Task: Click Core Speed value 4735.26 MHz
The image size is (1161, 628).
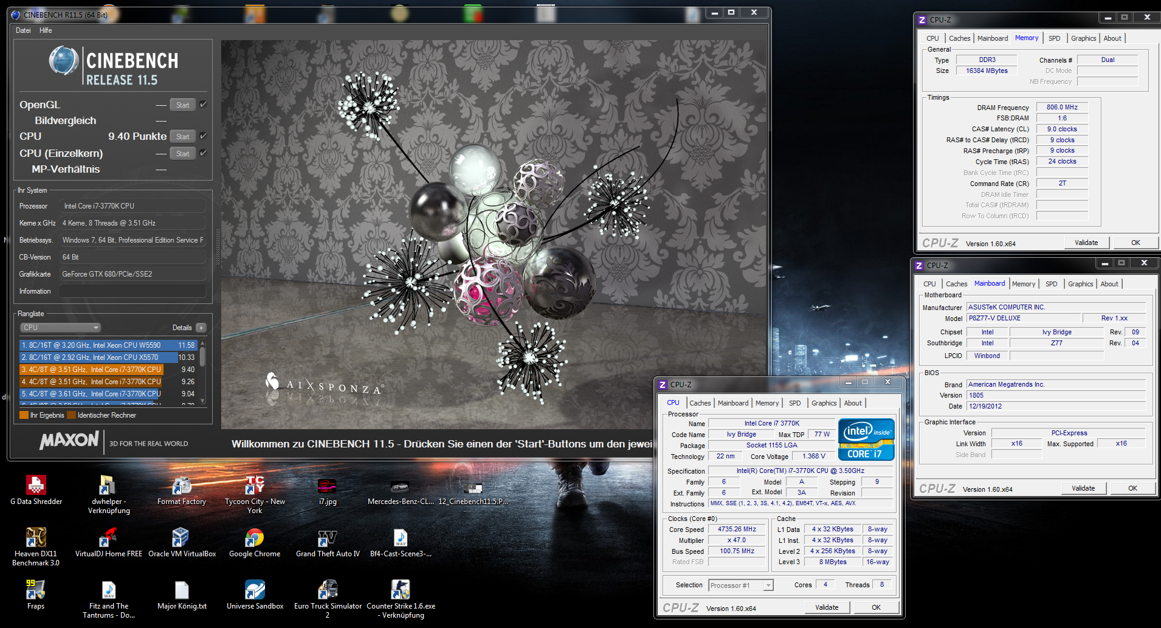Action: (737, 530)
